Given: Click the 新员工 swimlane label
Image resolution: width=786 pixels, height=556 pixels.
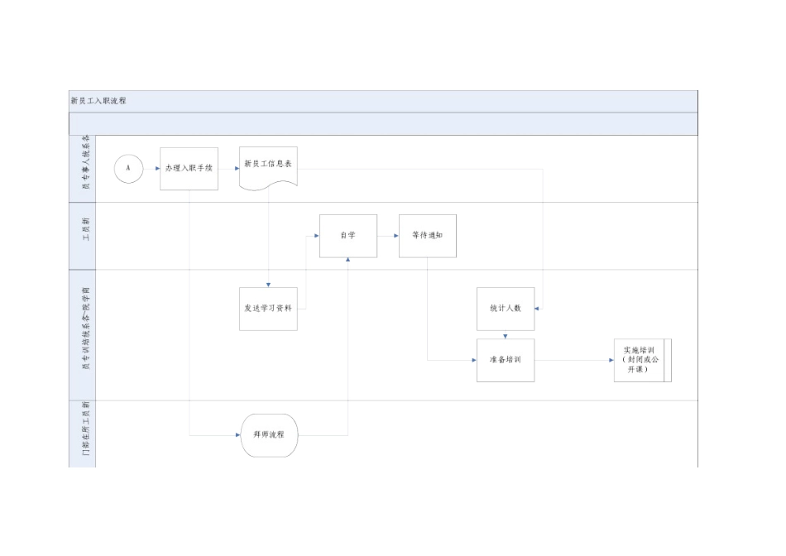Looking at the screenshot, I should pos(86,236).
